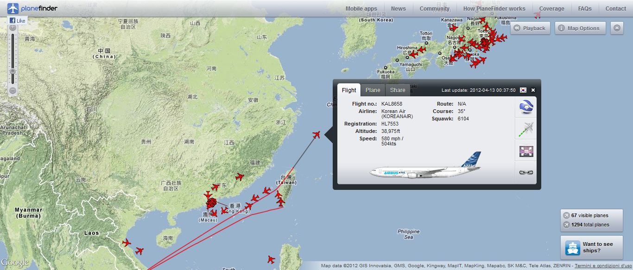Open the FAQs page
Viewport: 633px width, 270px height.
tap(585, 8)
